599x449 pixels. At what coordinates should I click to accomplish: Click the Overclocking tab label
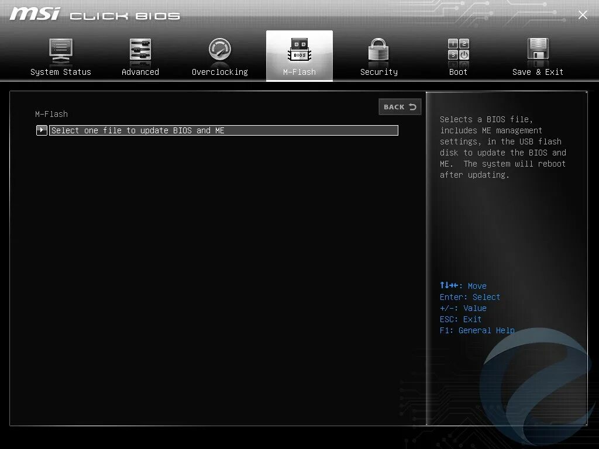(x=220, y=72)
